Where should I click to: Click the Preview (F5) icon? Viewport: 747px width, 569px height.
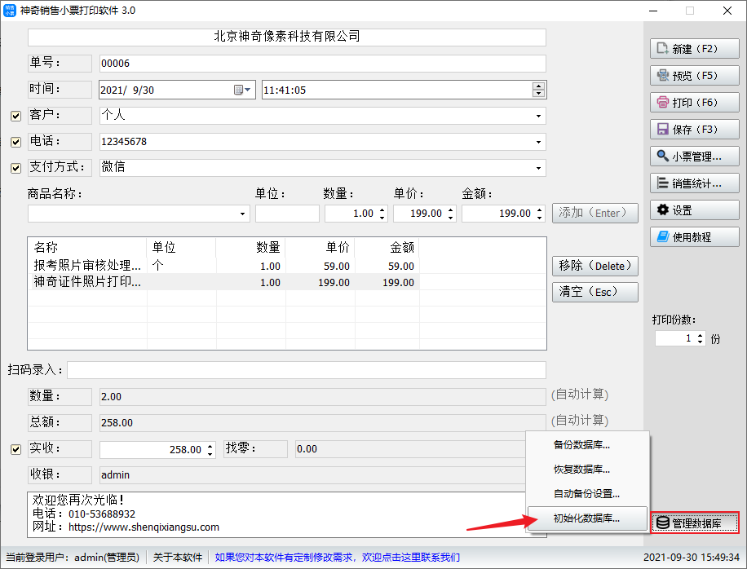(x=662, y=75)
